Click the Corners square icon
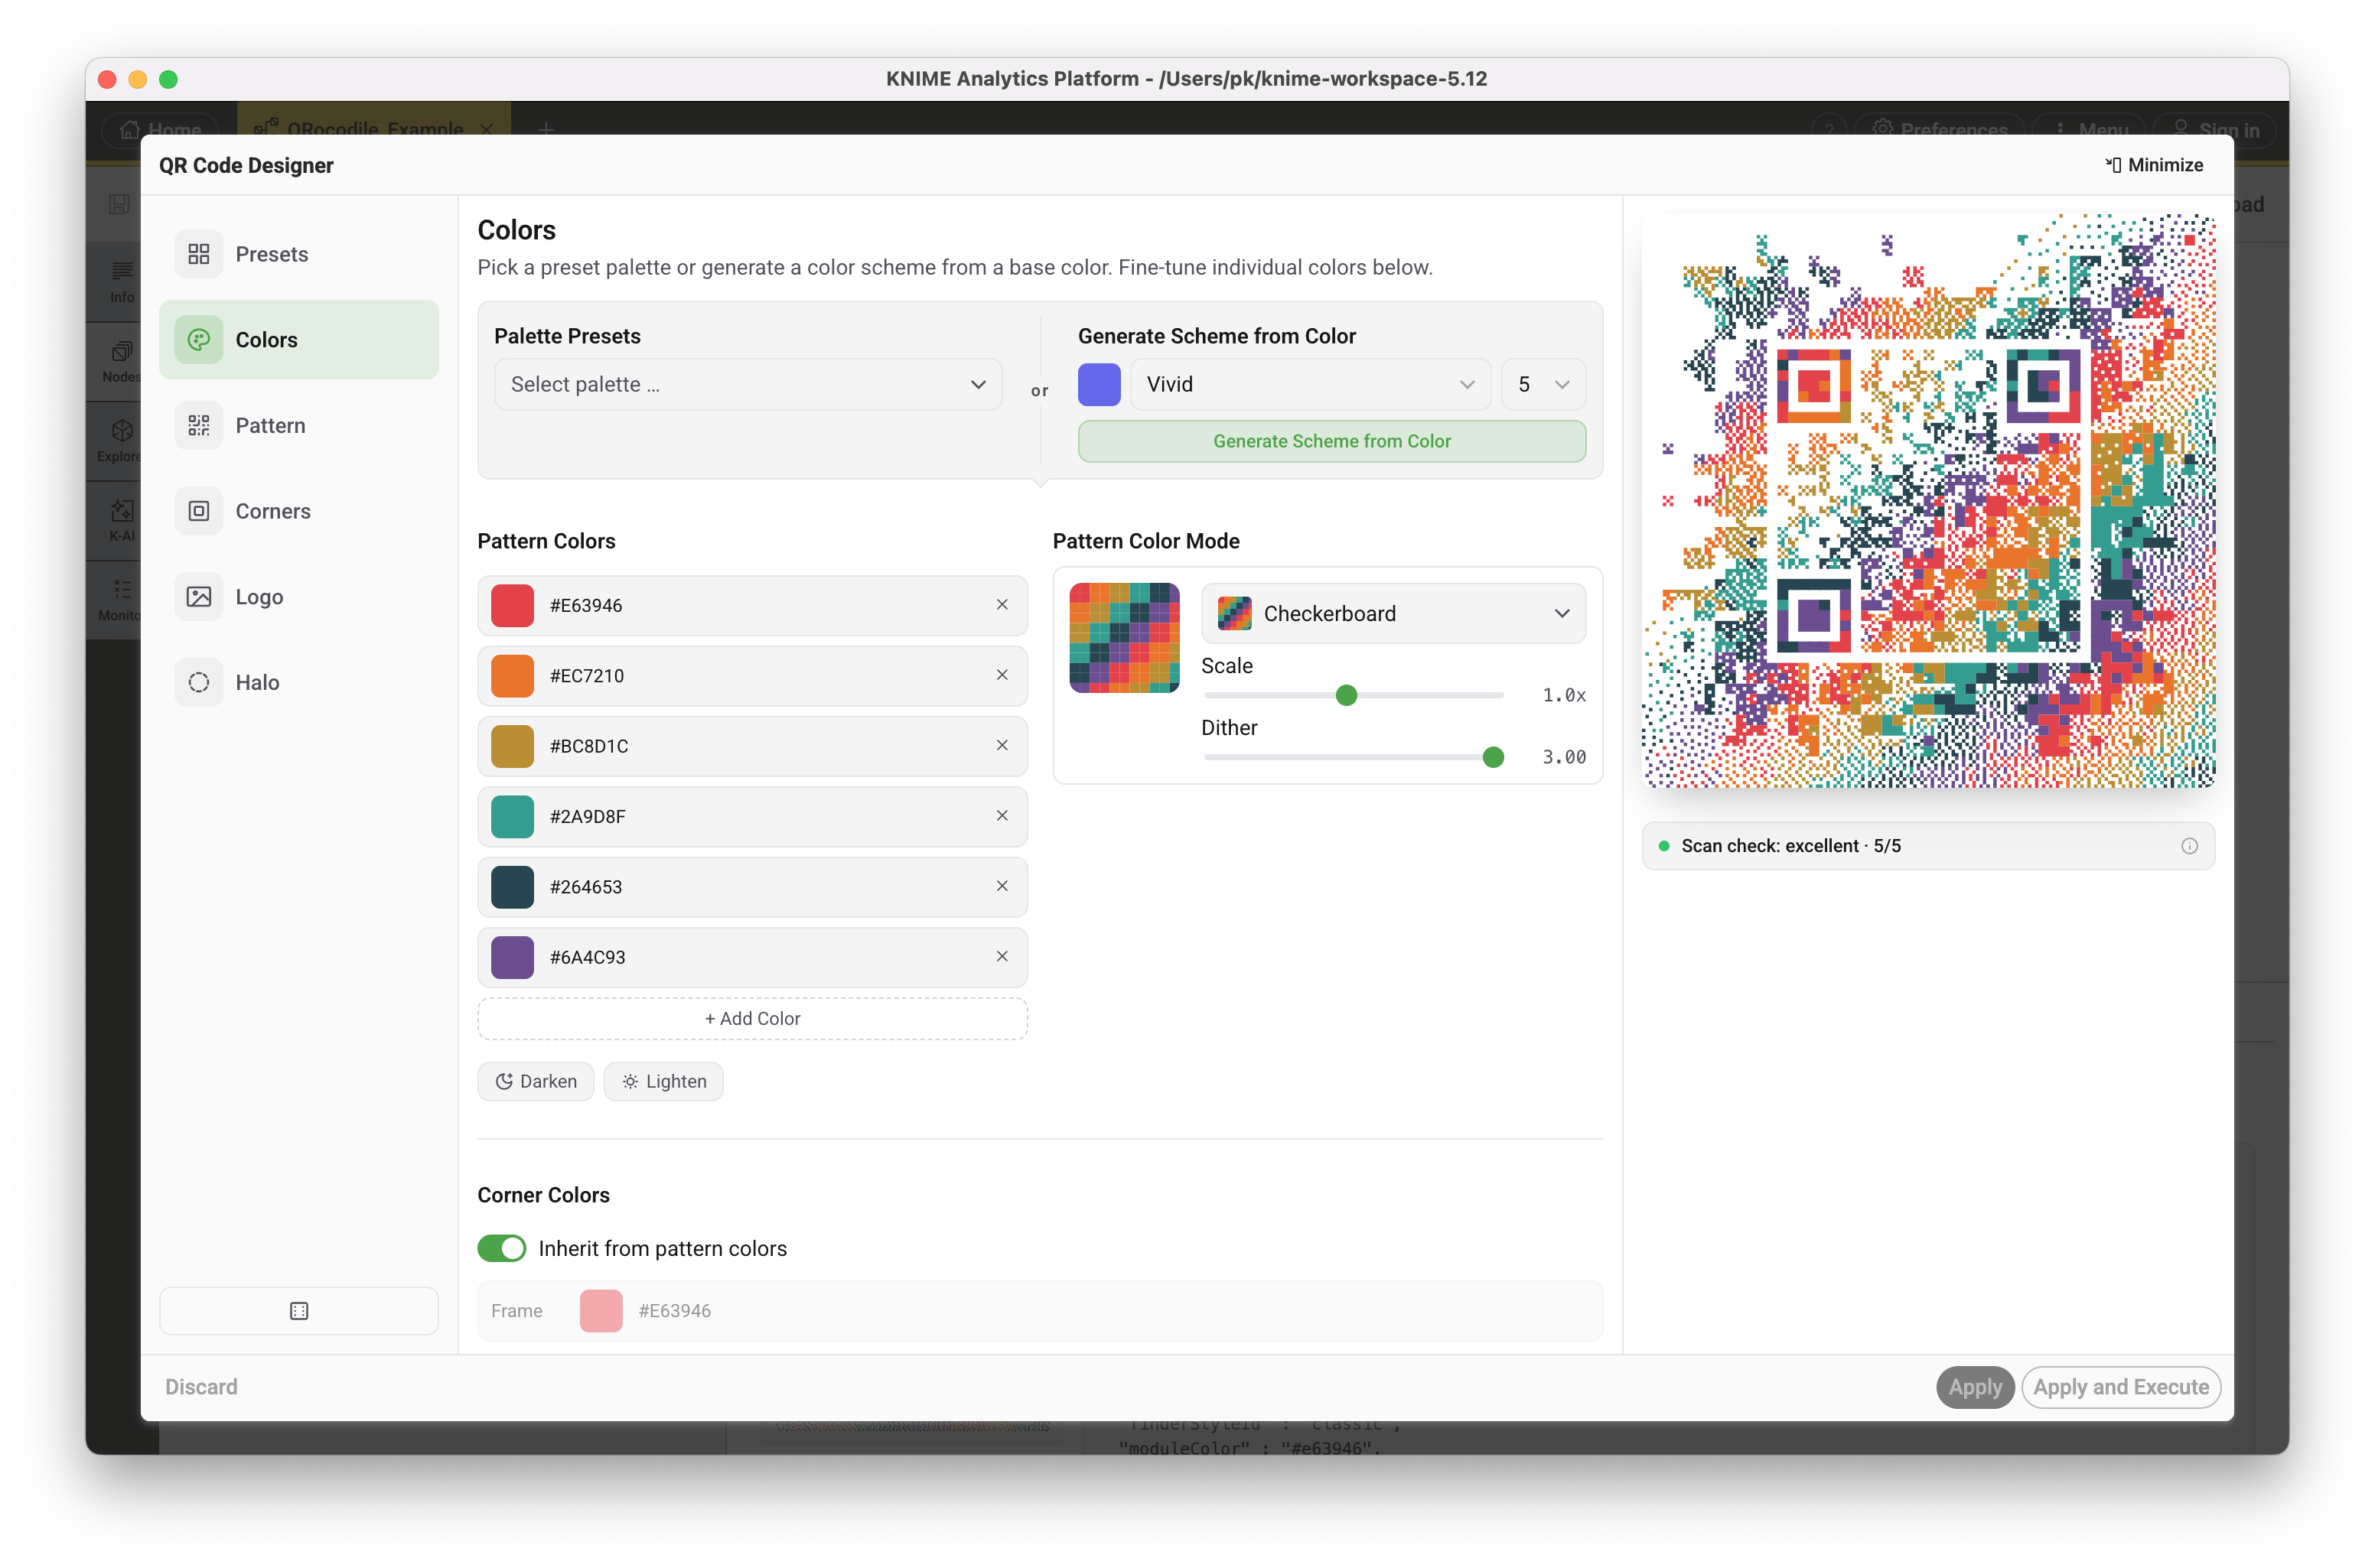2375x1568 pixels. tap(199, 511)
